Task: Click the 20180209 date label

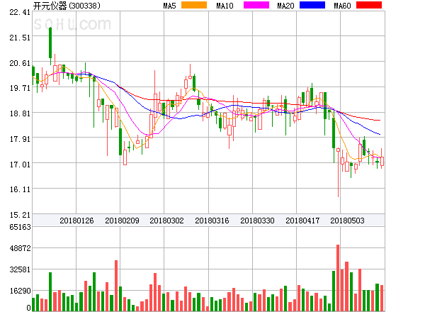Action: click(122, 221)
